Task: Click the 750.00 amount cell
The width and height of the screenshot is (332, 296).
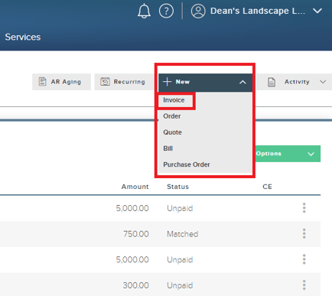Action: [x=136, y=234]
